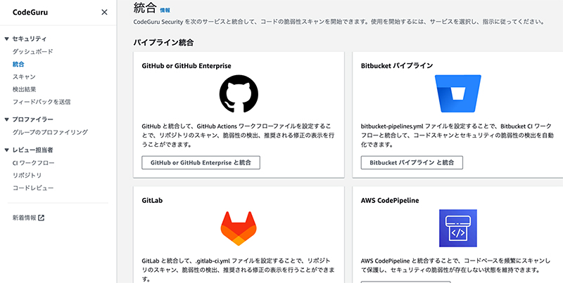Click the GitHub Actions description text

point(238,136)
